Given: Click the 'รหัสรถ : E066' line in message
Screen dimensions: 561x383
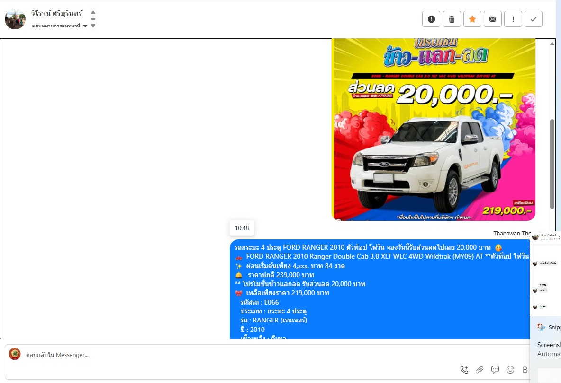Looking at the screenshot, I should (259, 302).
